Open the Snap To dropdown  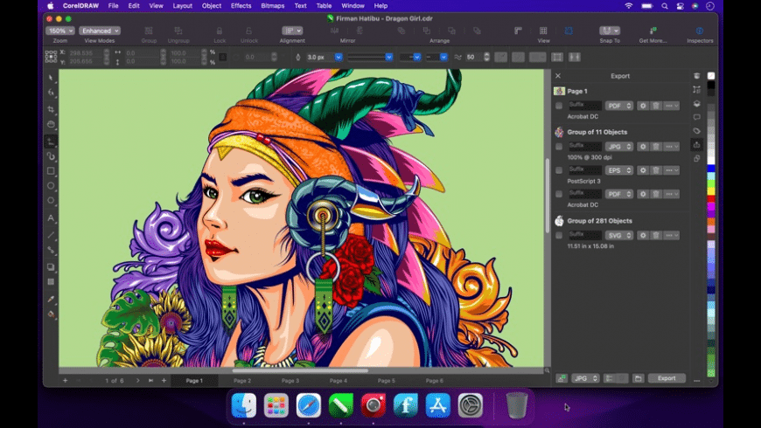point(610,31)
